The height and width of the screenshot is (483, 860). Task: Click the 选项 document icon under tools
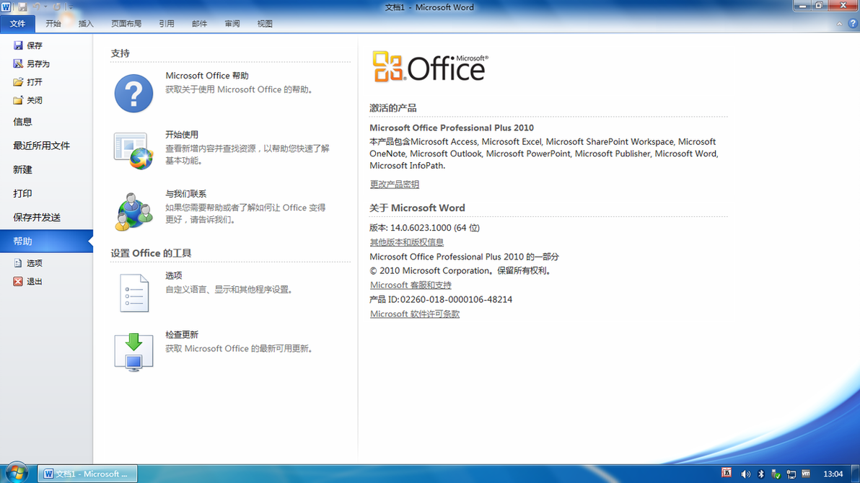(133, 293)
